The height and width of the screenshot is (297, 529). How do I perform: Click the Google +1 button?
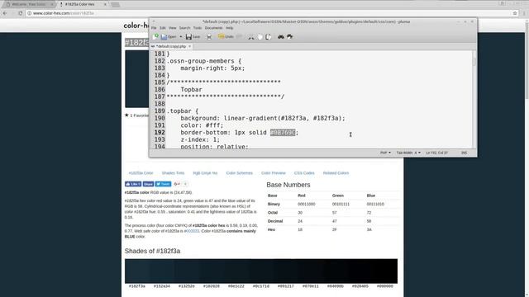[177, 184]
